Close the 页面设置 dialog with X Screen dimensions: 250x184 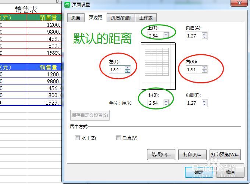[239, 3]
